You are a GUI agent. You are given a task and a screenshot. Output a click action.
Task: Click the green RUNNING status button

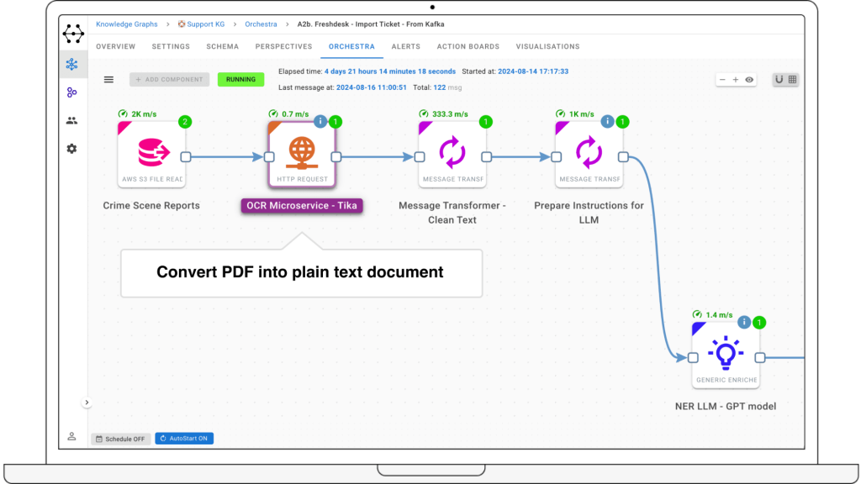coord(240,80)
